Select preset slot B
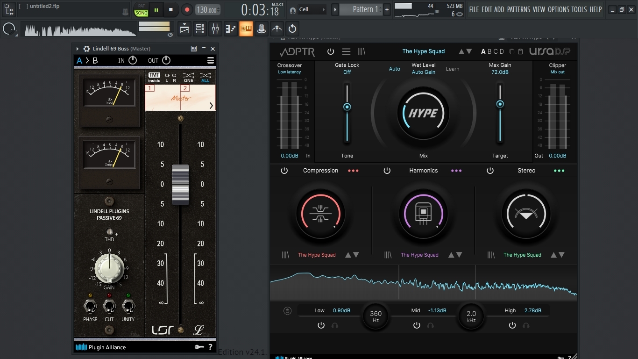Screen dimensions: 638x359 click(x=489, y=51)
